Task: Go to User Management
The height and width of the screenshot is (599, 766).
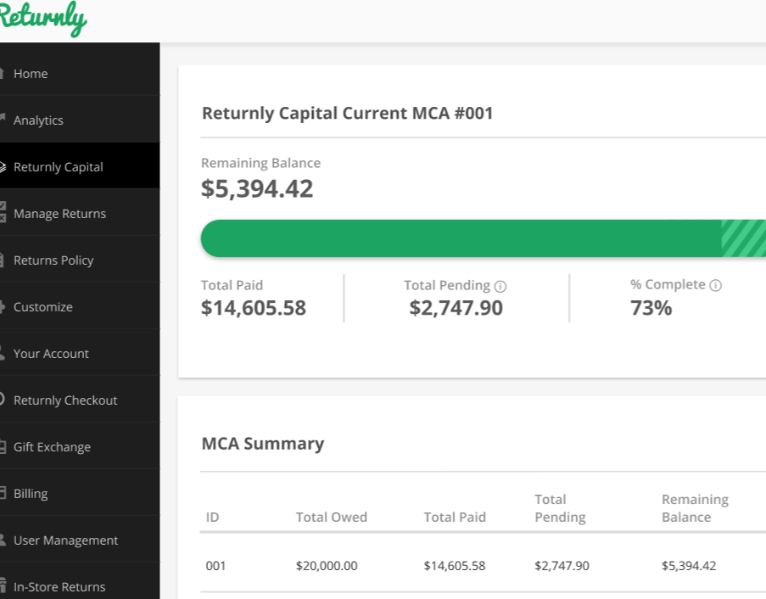Action: coord(80,540)
